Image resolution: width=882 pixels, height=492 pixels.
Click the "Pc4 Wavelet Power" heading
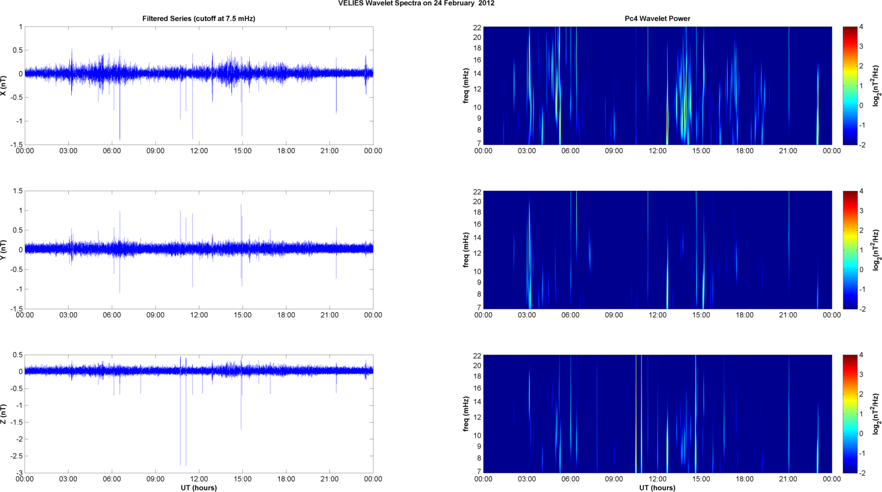[x=657, y=19]
